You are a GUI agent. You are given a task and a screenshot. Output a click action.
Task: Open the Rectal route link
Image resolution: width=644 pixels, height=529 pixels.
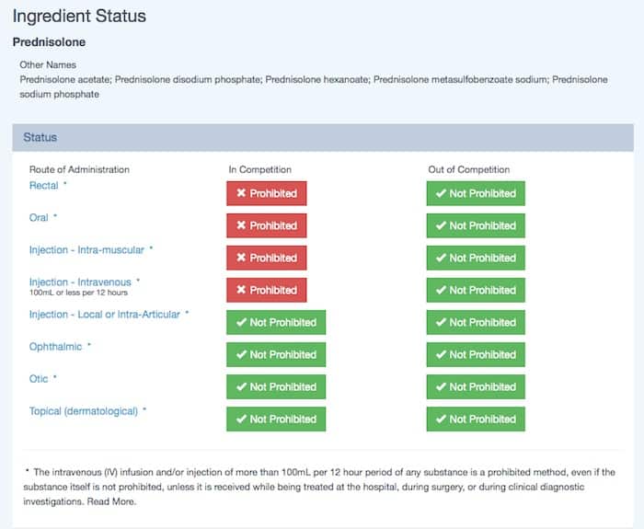tap(43, 186)
